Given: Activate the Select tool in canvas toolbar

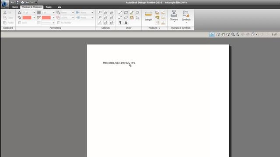Looking at the screenshot, I should (212, 34).
